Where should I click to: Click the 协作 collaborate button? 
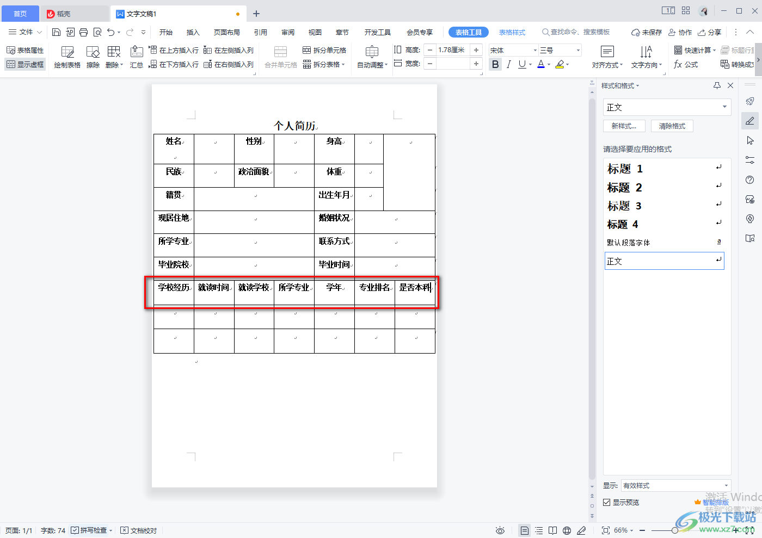(x=680, y=32)
